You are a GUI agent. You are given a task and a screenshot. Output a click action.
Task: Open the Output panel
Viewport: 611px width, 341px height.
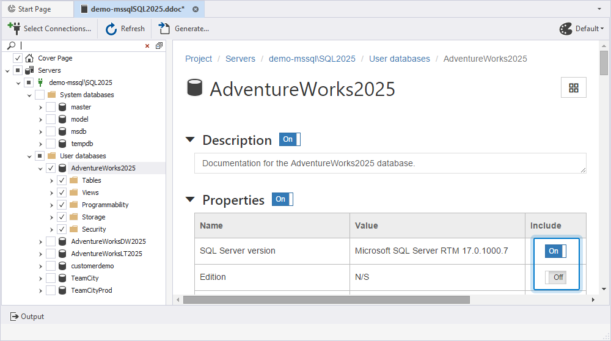pos(27,317)
